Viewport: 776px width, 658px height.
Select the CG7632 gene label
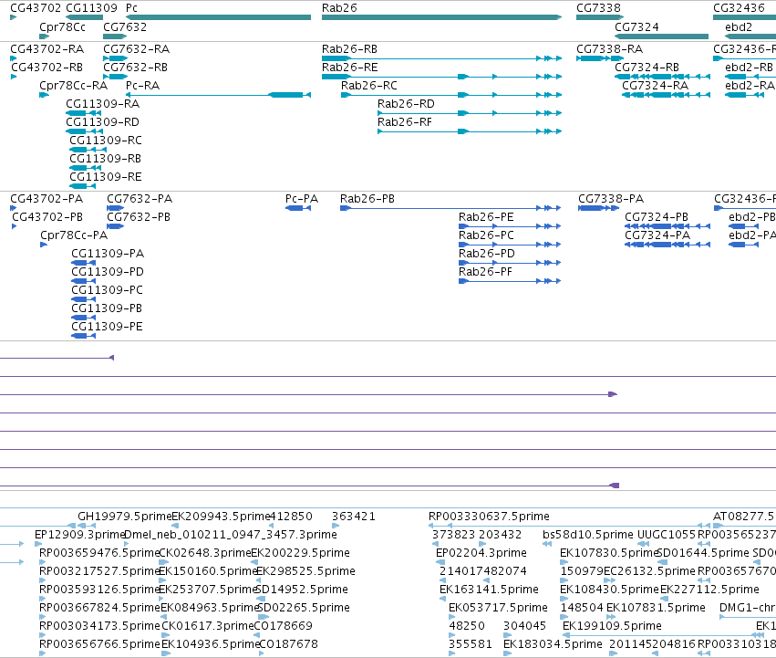(x=125, y=26)
